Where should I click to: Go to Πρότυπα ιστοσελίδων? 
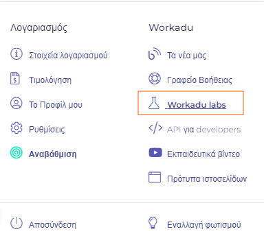[207, 179]
